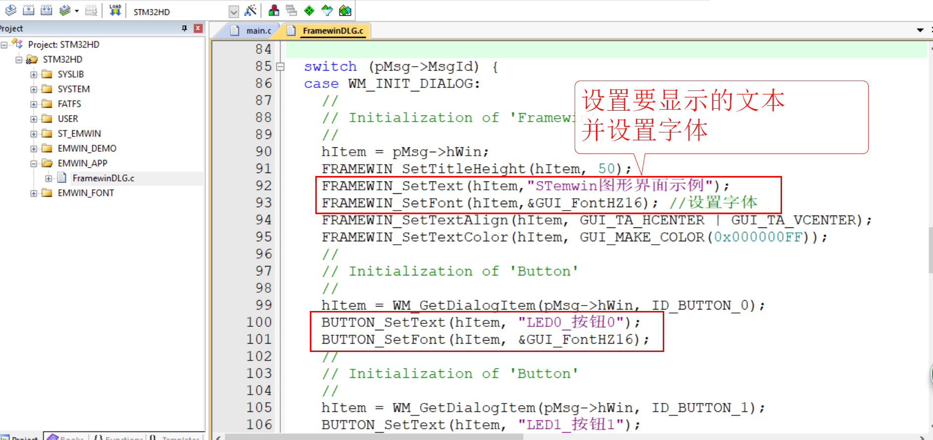
Task: Collapse the Project: STM32HD root node
Action: 4,45
